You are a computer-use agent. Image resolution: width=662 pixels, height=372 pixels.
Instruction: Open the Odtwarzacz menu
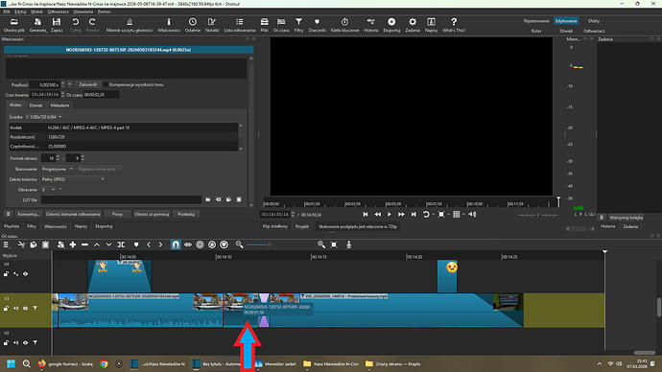click(x=58, y=12)
